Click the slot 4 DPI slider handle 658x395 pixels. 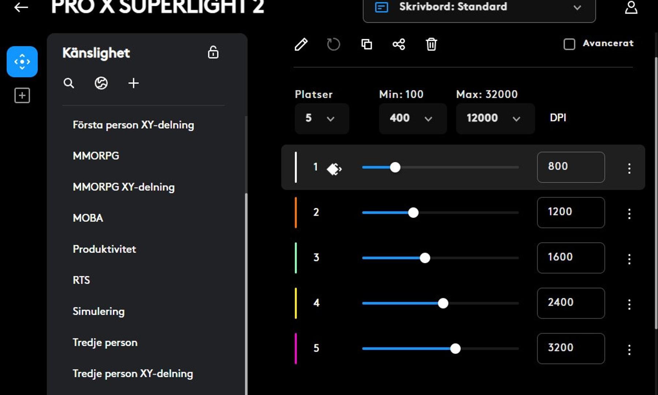[x=443, y=303]
